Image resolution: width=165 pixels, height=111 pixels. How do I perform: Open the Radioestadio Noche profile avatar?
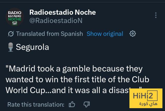[x=15, y=17]
